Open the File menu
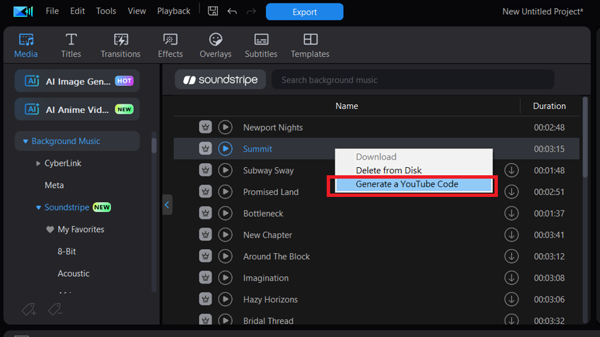Screen dimensions: 600x337 pos(52,11)
